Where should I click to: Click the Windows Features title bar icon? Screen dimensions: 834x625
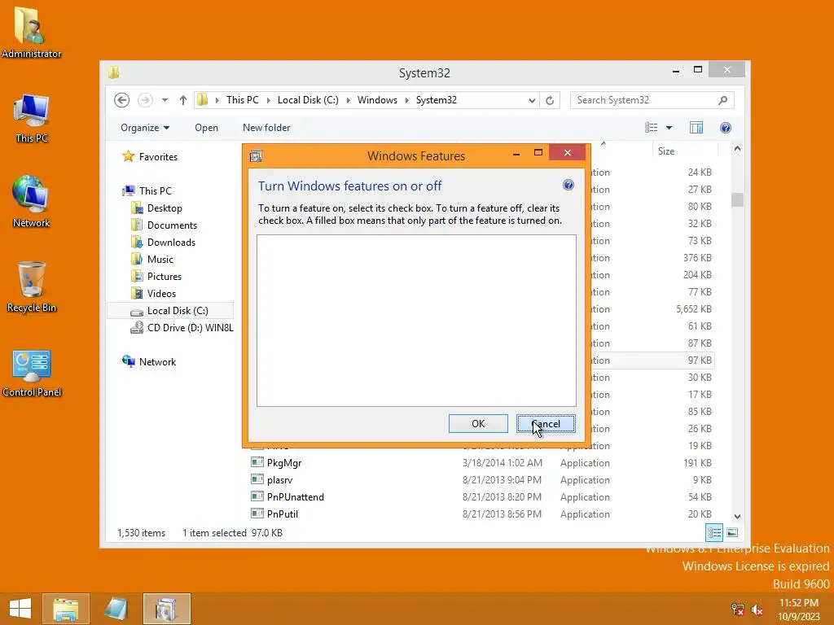point(256,155)
